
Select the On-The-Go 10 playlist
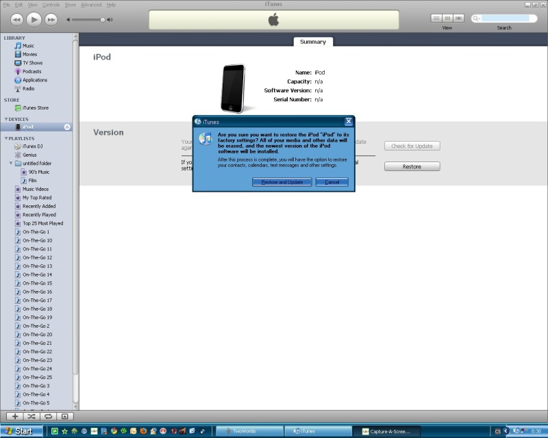tap(37, 240)
